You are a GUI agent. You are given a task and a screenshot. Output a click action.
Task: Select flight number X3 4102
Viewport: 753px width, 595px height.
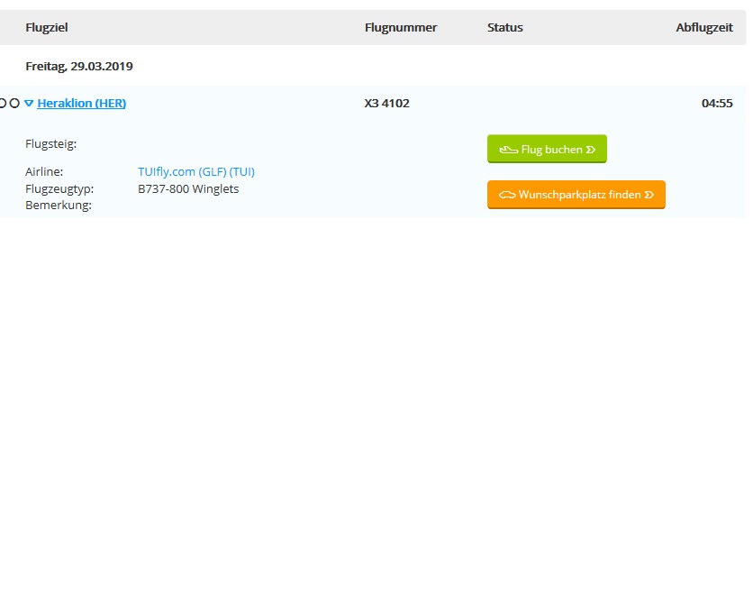click(x=387, y=104)
